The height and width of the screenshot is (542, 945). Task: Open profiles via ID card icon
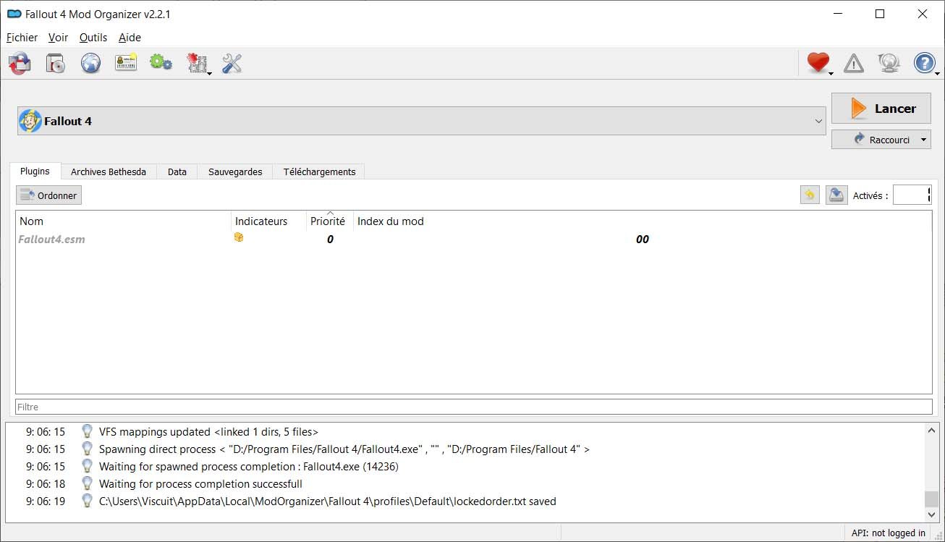click(126, 64)
